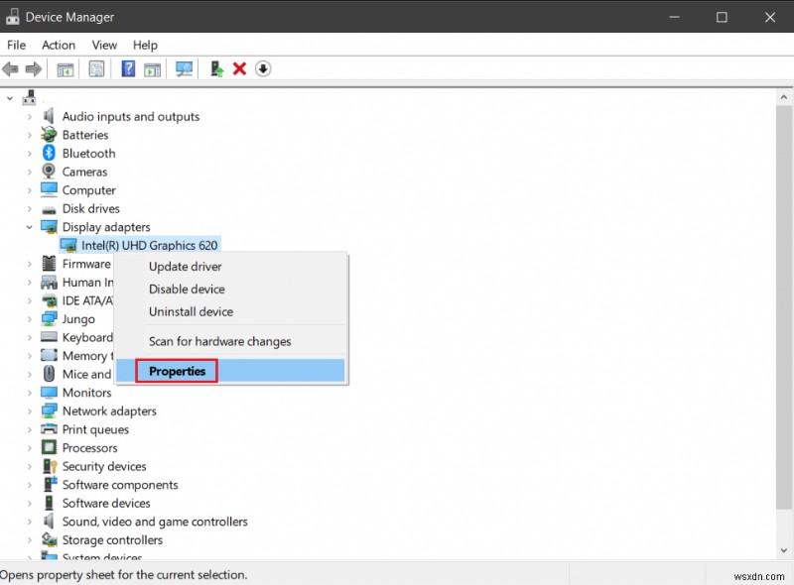Go forward with the toolbar right arrow
Image resolution: width=794 pixels, height=585 pixels.
(34, 68)
